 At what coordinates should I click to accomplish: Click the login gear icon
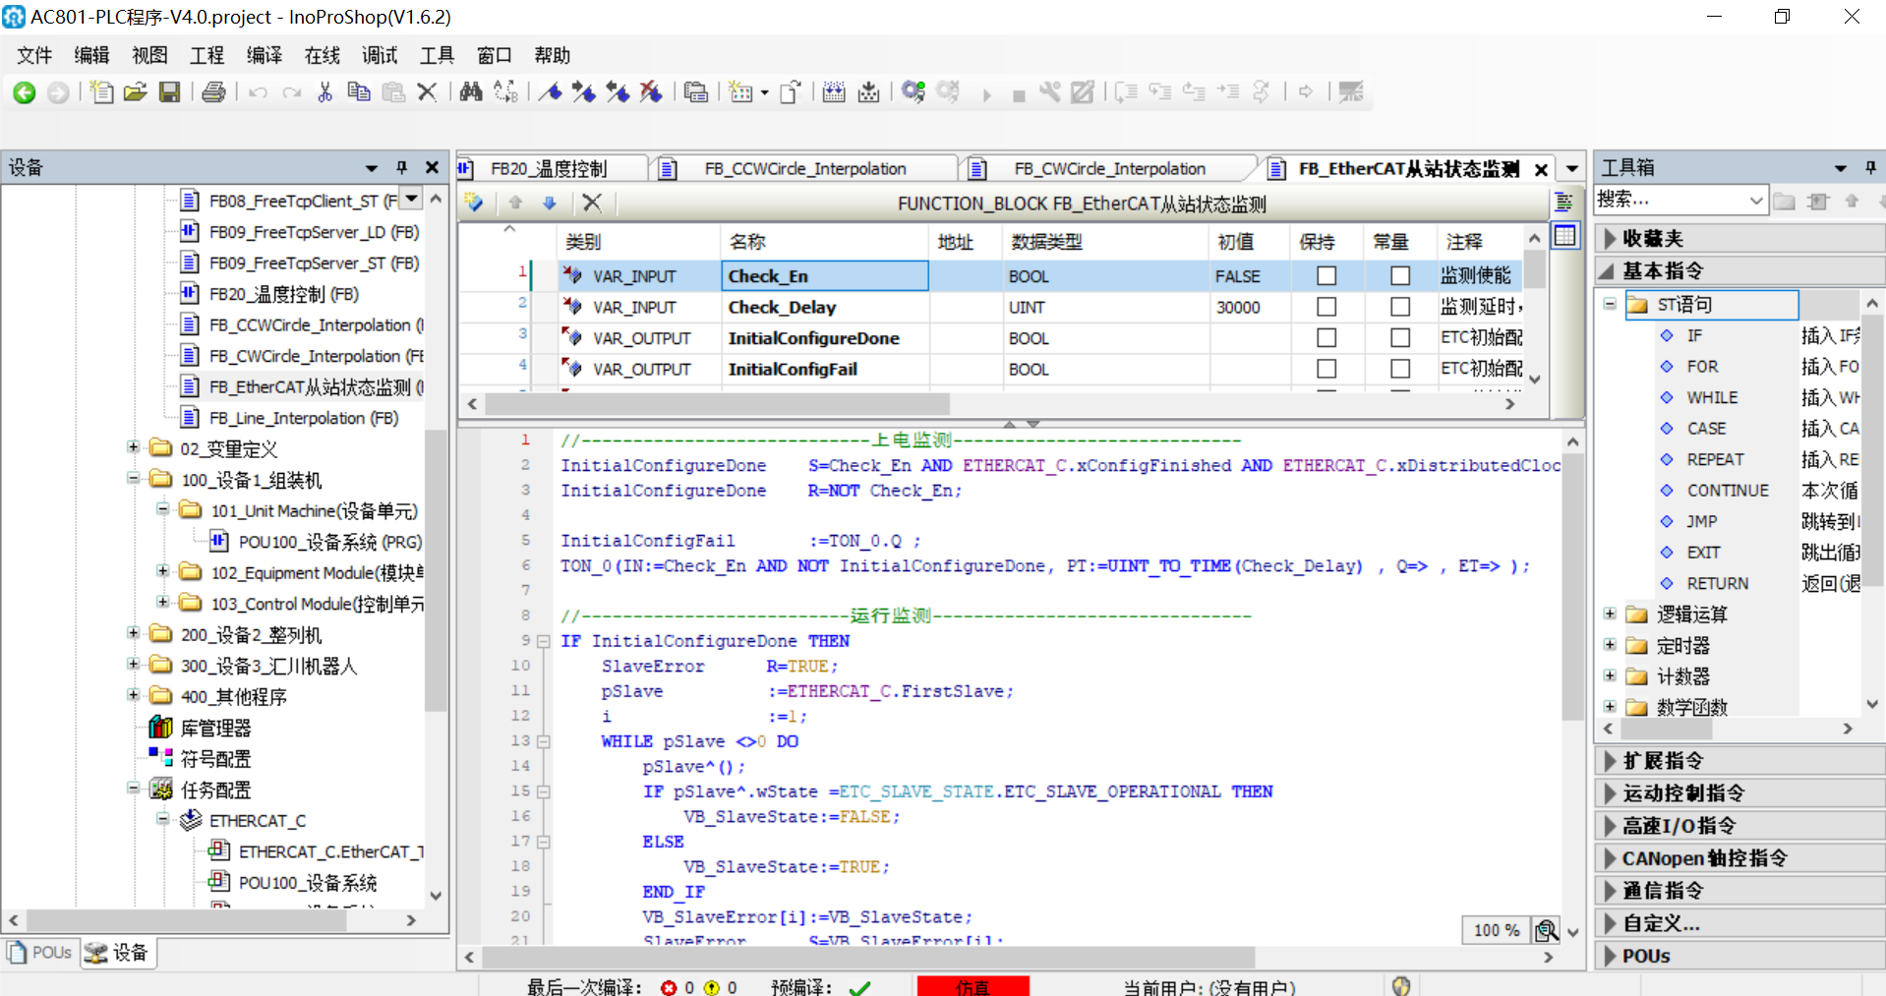pyautogui.click(x=914, y=92)
